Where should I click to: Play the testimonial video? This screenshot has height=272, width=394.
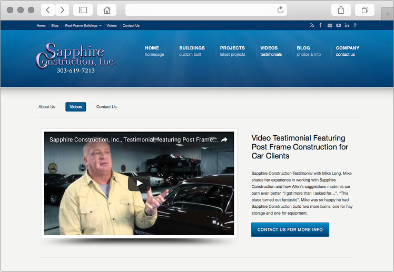pyautogui.click(x=139, y=184)
